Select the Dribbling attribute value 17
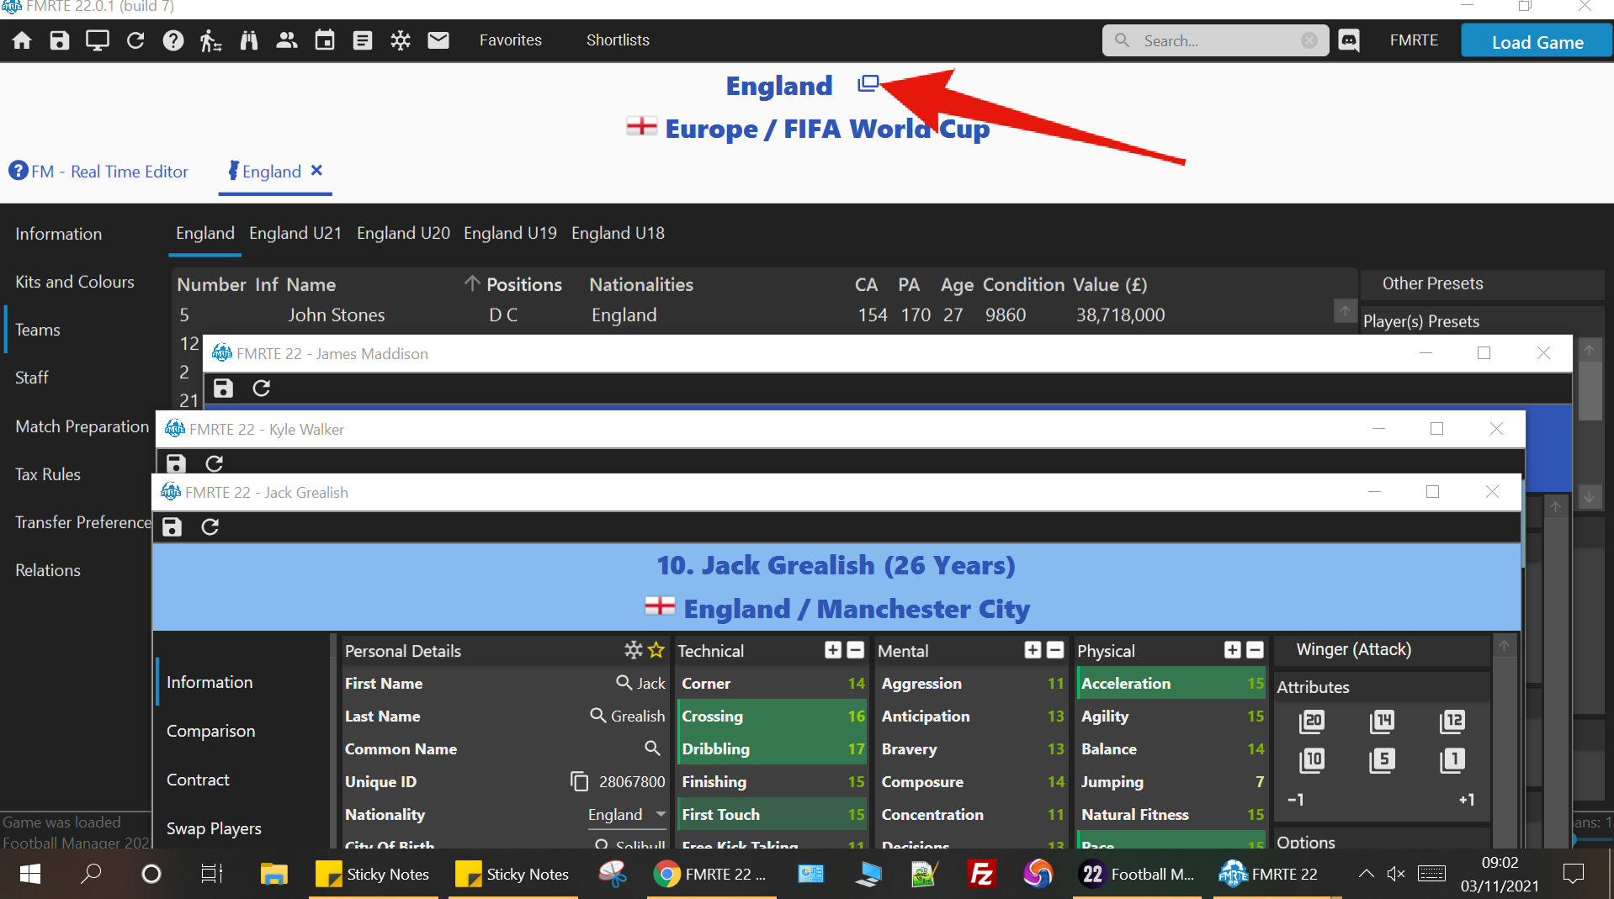This screenshot has height=899, width=1614. pos(856,748)
